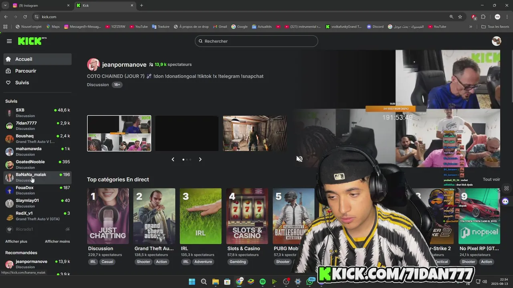Open Spotify from the taskbar
513x288 pixels.
(x=263, y=282)
